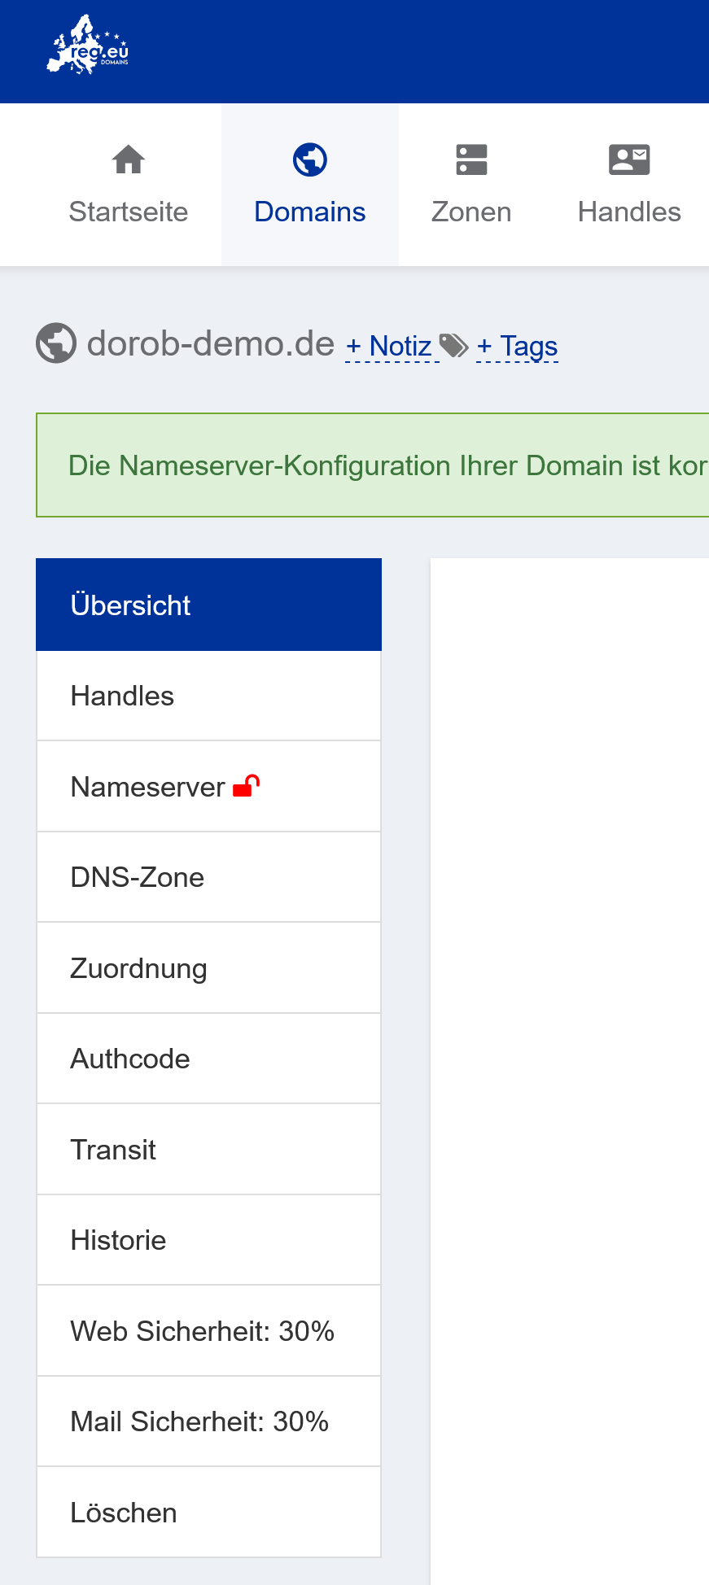Image resolution: width=709 pixels, height=1585 pixels.
Task: Open Handles in the sidebar menu
Action: point(208,696)
